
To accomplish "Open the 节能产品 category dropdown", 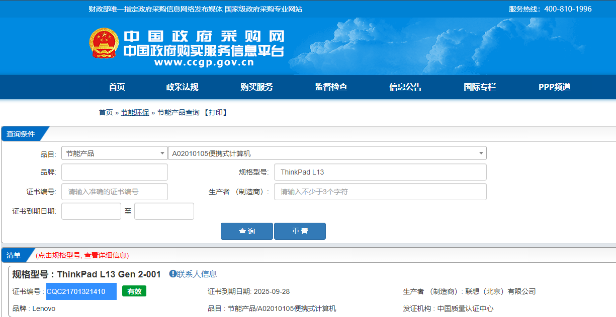I will click(x=115, y=153).
